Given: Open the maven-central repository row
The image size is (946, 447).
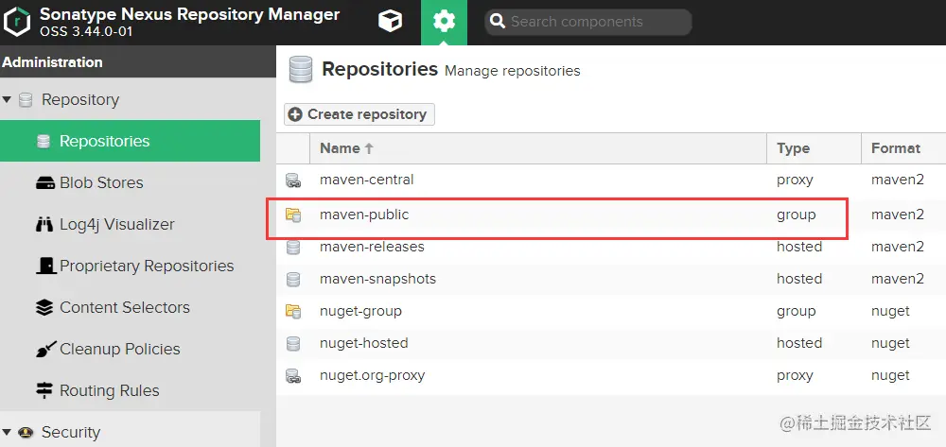Looking at the screenshot, I should (x=611, y=180).
